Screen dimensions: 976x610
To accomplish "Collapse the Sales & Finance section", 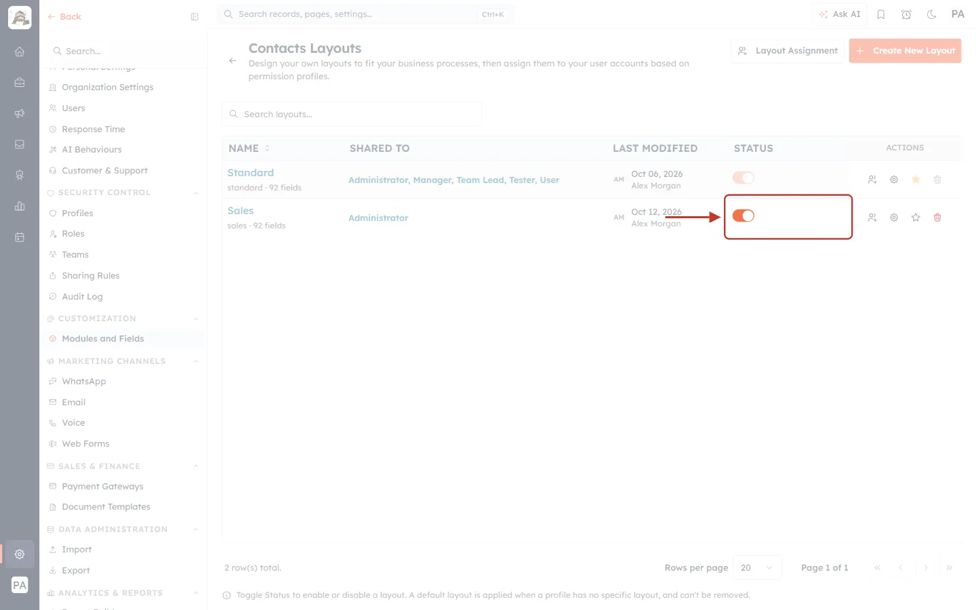I will tap(196, 466).
